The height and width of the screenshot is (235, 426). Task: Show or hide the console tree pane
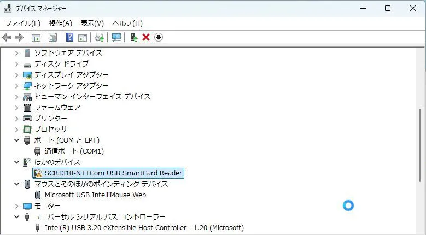coord(36,37)
